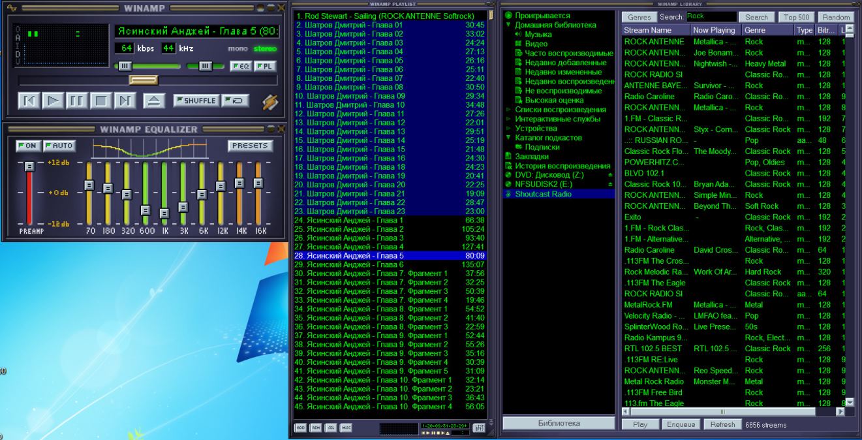Collapse the Домашняя библиотека tree node
This screenshot has width=862, height=440.
(508, 25)
